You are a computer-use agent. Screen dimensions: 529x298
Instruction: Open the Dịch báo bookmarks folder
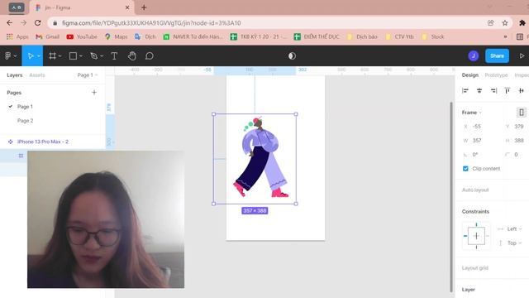[x=362, y=36]
